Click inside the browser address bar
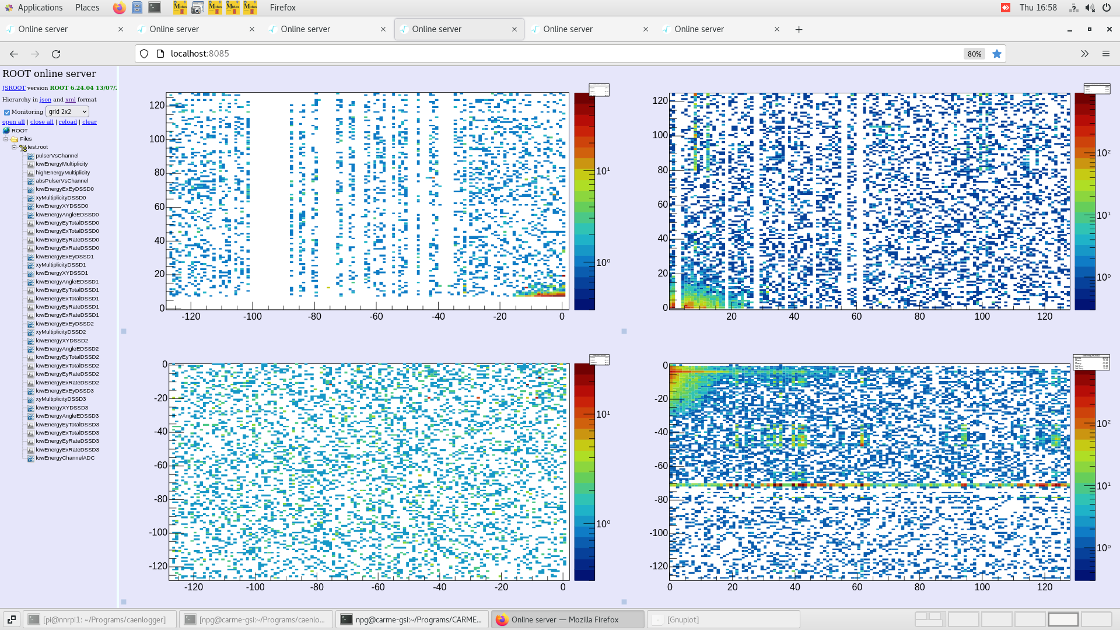Image resolution: width=1120 pixels, height=630 pixels. coord(350,53)
